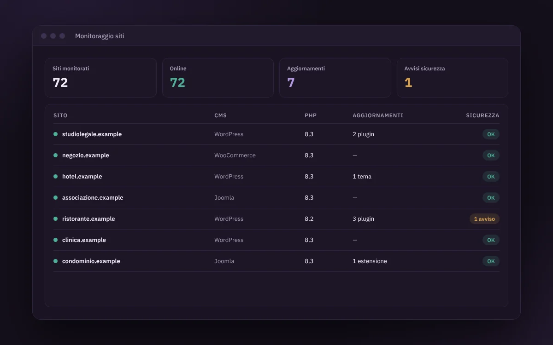Click the Joomla cell for condominio.example
Screen dimensions: 553x345
pyautogui.click(x=224, y=261)
